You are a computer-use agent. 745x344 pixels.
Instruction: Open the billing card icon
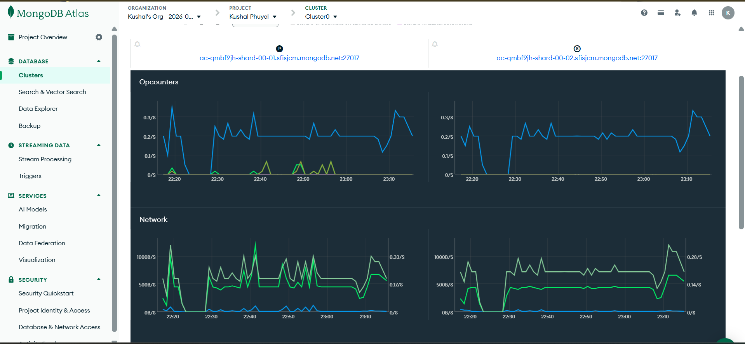(661, 13)
